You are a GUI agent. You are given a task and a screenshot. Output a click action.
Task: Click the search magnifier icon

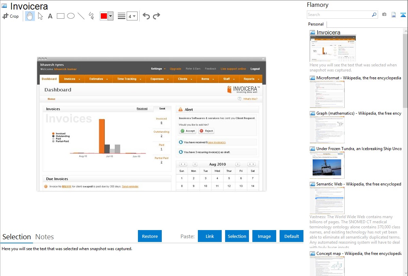(374, 15)
